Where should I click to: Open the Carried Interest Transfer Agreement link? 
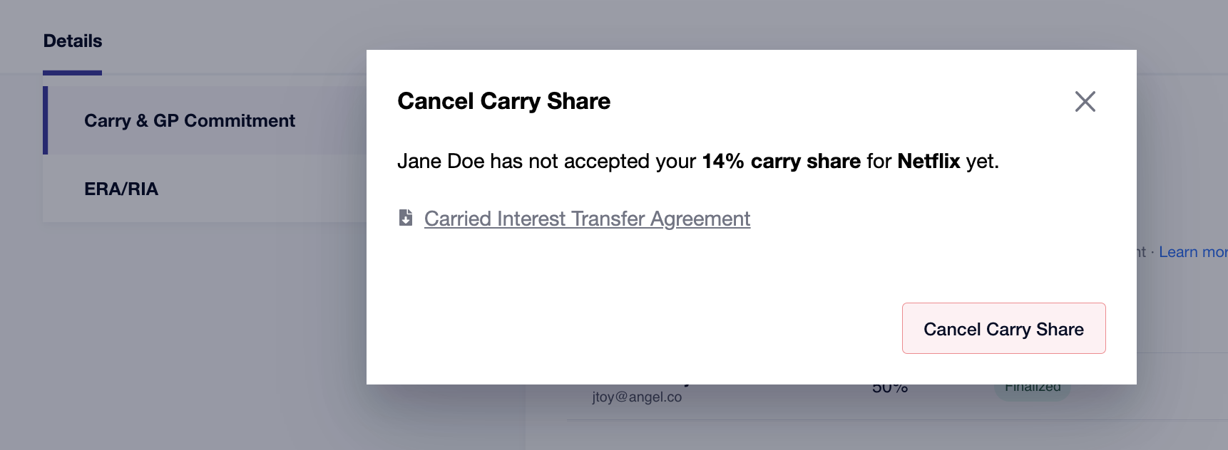pos(587,219)
